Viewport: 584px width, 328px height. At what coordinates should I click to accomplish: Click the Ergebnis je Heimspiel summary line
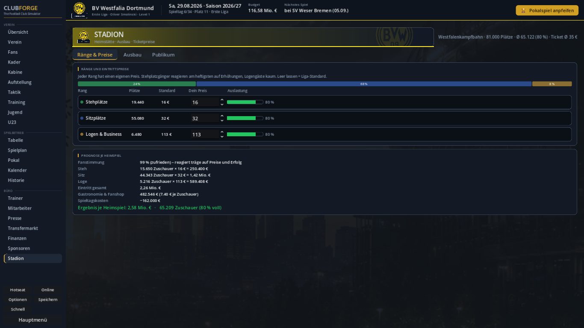tap(150, 208)
